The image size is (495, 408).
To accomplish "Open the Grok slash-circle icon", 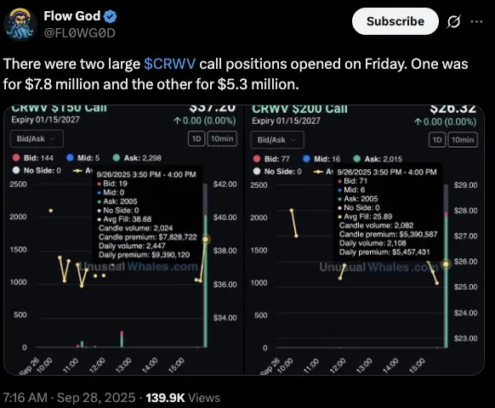I will tap(454, 21).
